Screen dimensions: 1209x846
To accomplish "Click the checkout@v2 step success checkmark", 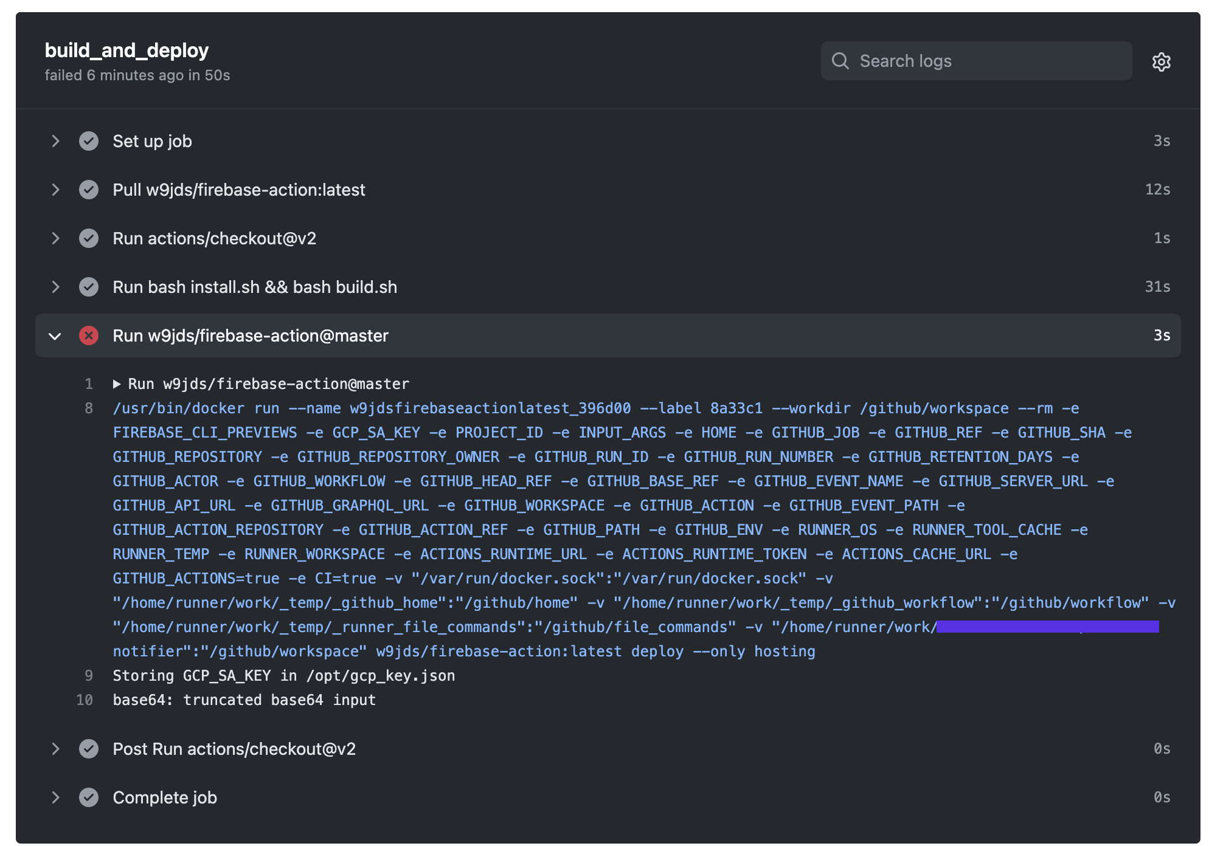I will click(89, 238).
